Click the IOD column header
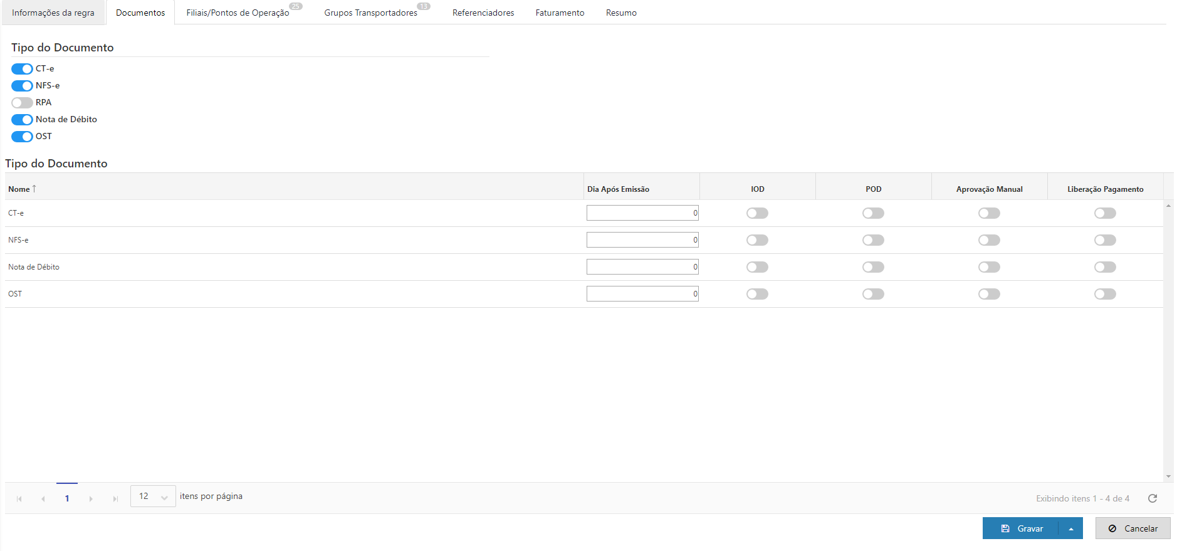The image size is (1177, 551). 758,187
